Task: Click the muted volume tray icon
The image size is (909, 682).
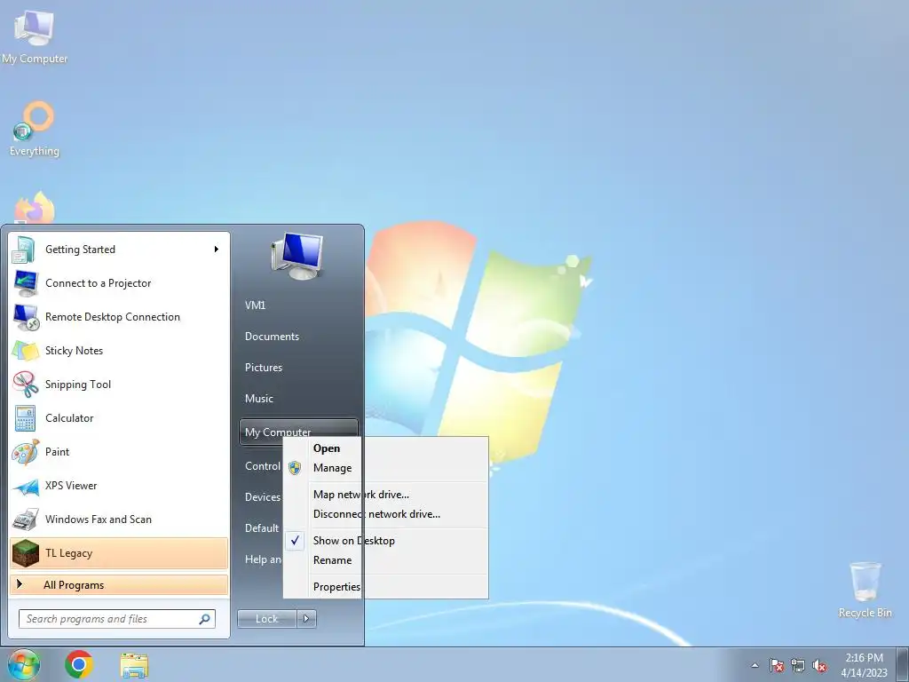Action: pos(819,665)
